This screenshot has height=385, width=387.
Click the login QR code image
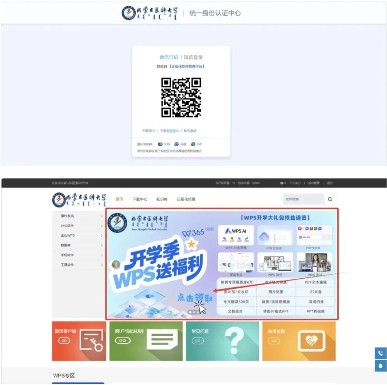pos(181,97)
